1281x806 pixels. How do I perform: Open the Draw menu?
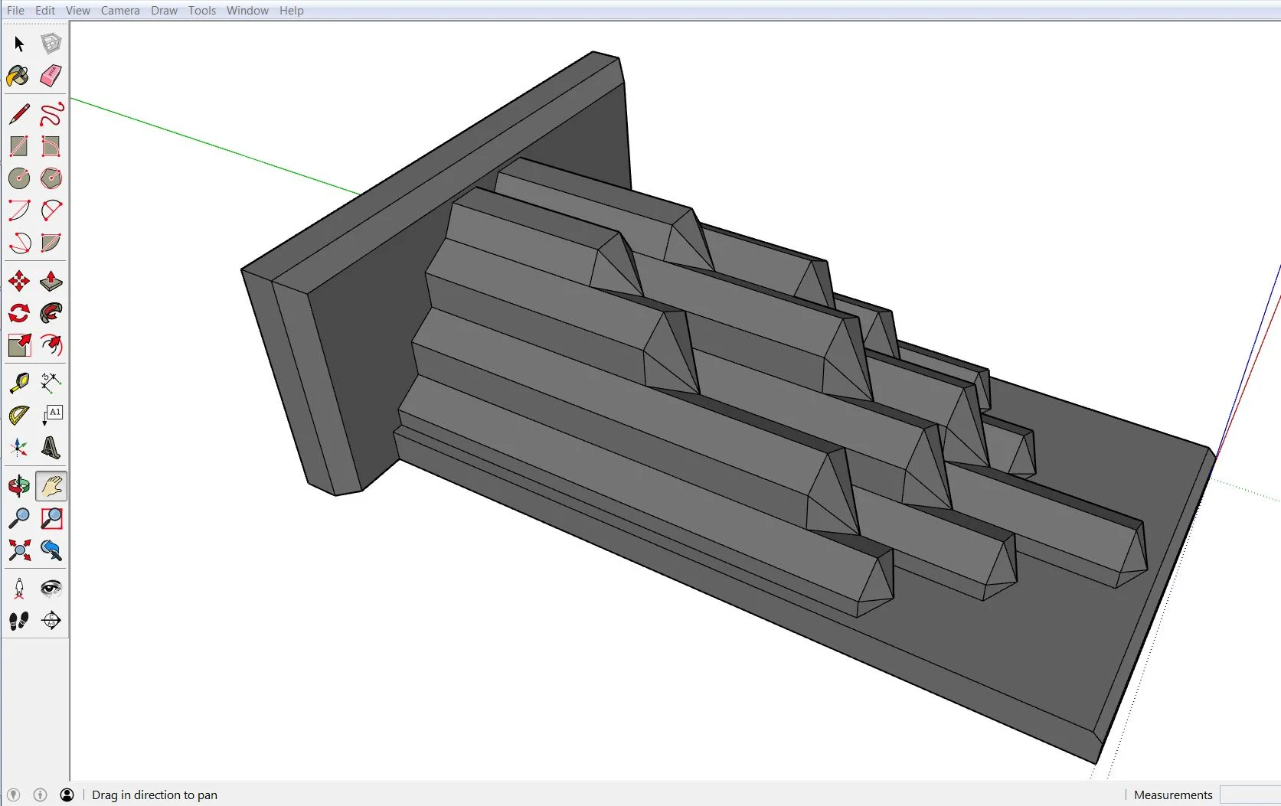(x=164, y=11)
